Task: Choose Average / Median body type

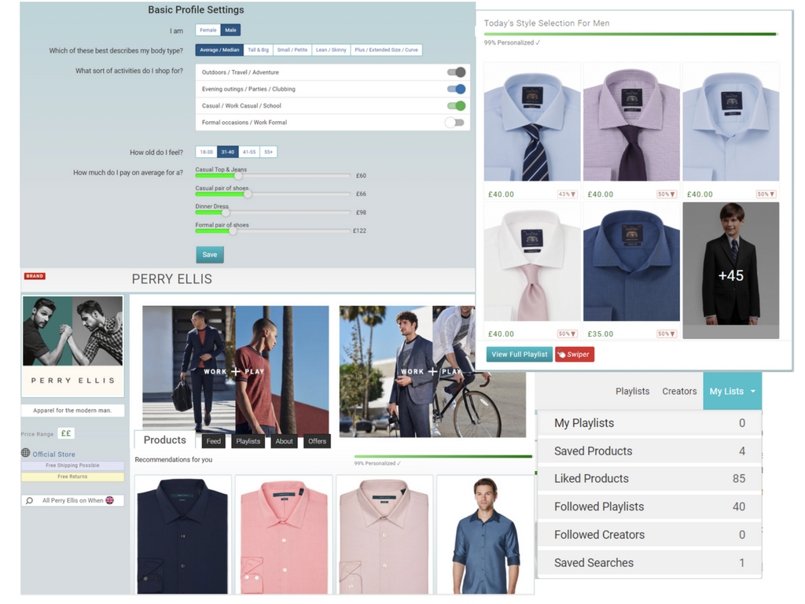Action: pyautogui.click(x=220, y=50)
